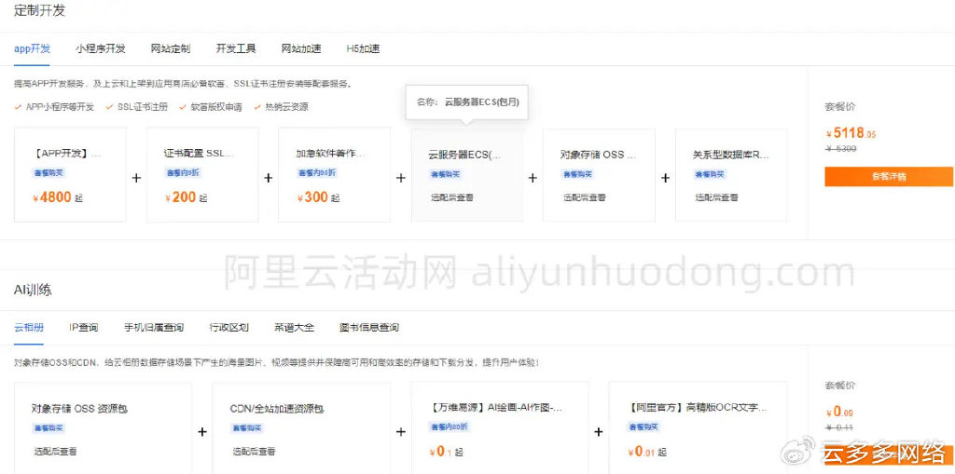Click the checkmark icon beside SSL证书注册
955x474 pixels.
tap(110, 107)
